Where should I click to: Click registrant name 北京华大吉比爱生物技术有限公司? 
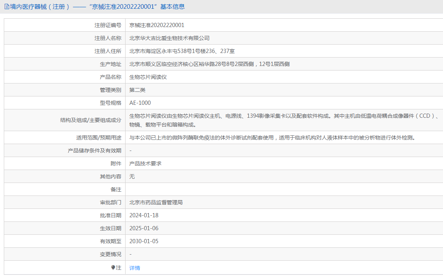tap(169, 38)
